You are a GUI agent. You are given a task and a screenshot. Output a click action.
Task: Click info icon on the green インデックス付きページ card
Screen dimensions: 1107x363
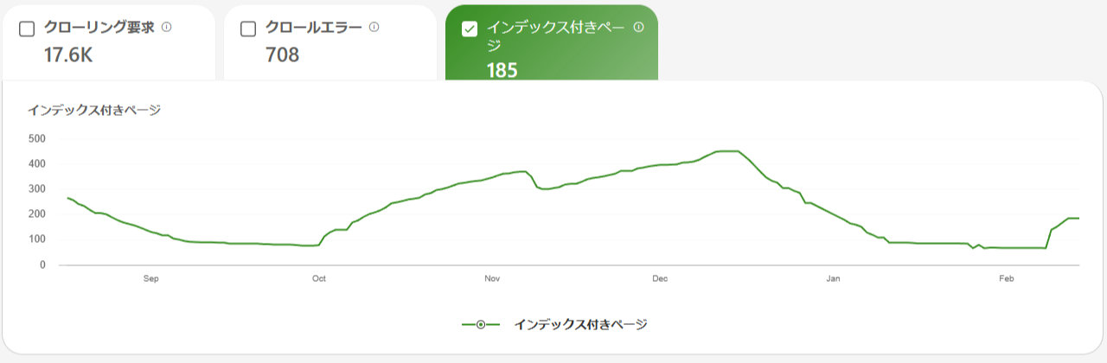pos(638,27)
